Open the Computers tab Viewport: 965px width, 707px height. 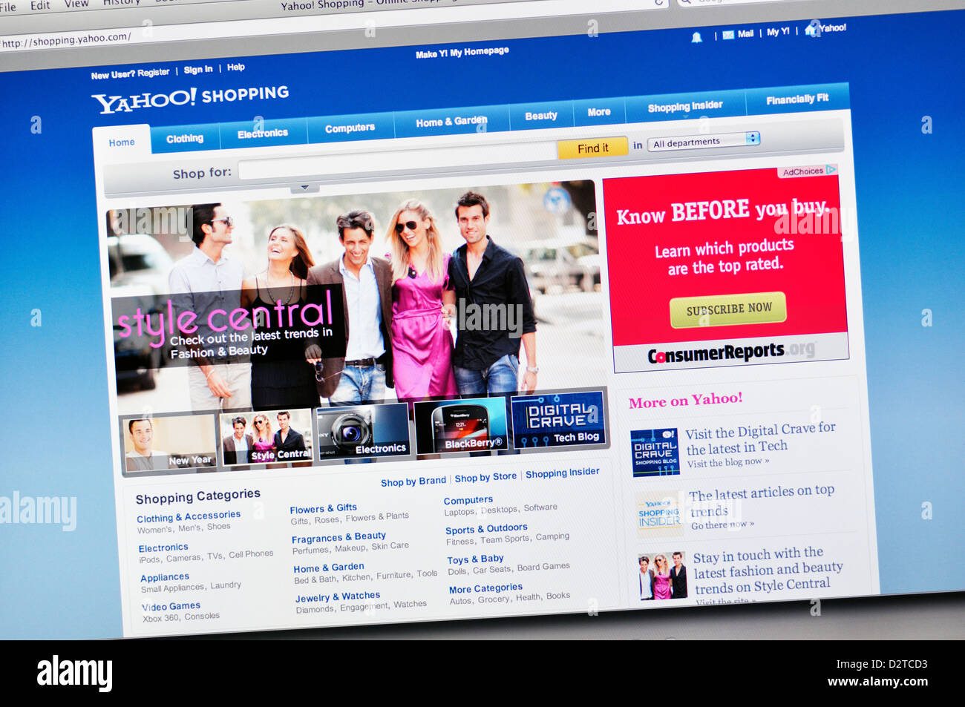350,128
